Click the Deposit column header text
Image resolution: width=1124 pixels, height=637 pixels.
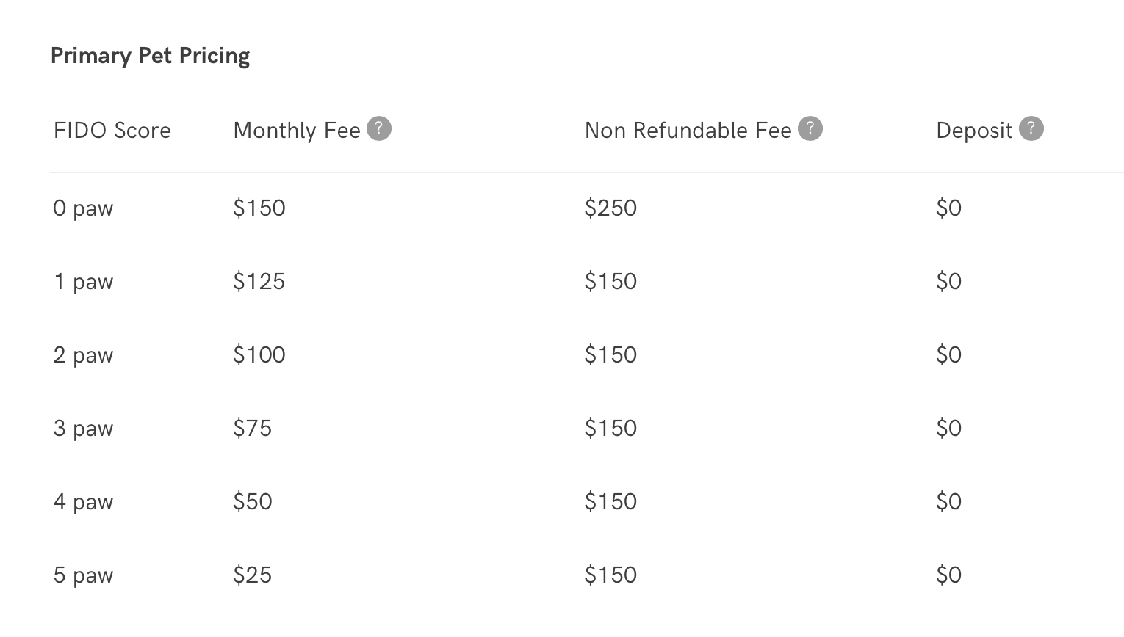click(x=974, y=131)
